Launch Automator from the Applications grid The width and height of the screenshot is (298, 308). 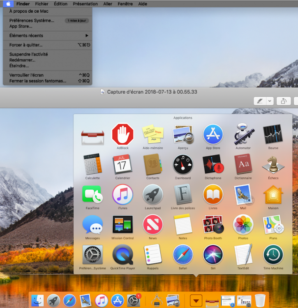243,134
